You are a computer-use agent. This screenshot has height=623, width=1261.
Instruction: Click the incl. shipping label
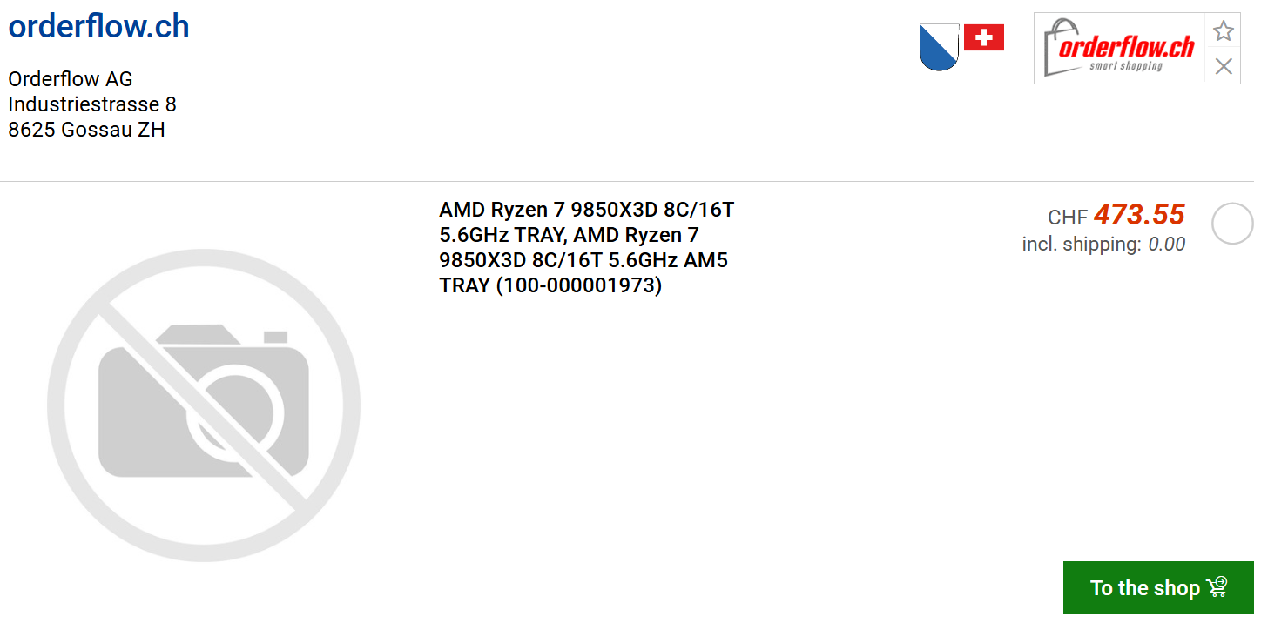point(1081,245)
